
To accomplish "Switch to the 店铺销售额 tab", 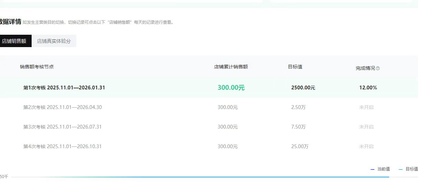I will (x=14, y=41).
